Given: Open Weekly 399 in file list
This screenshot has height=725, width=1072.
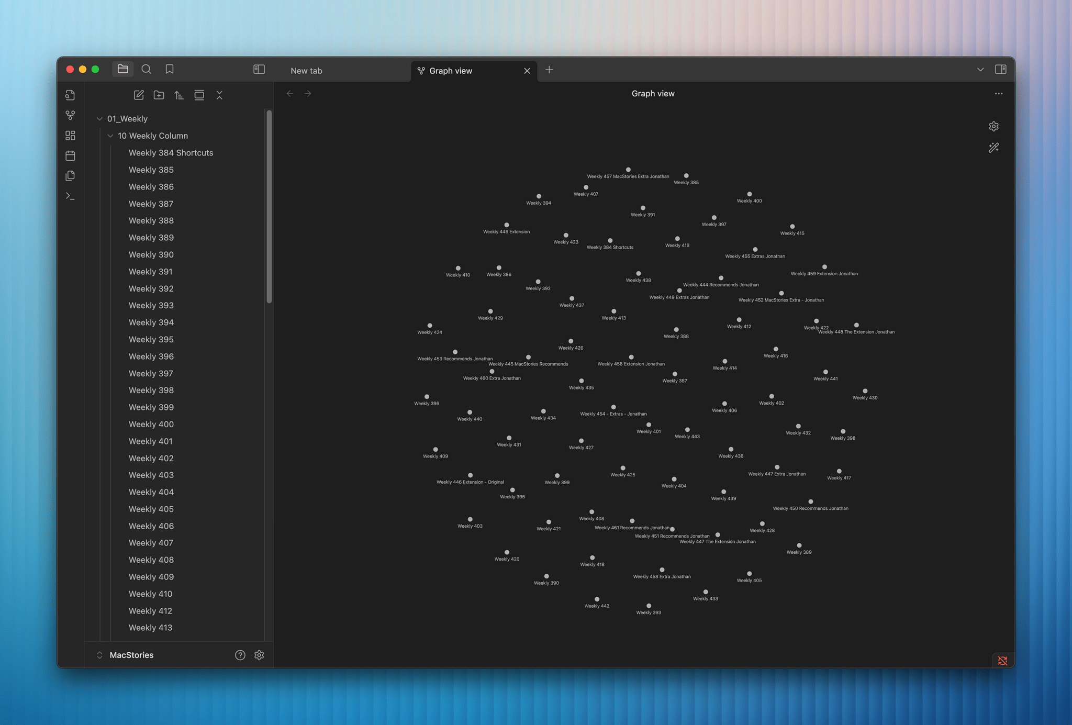Looking at the screenshot, I should point(151,407).
